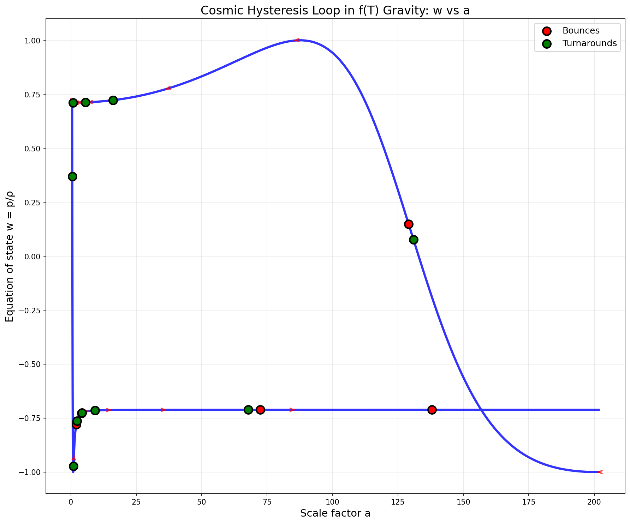Click the green turnaround point near a=1, w=0.71

(x=73, y=103)
